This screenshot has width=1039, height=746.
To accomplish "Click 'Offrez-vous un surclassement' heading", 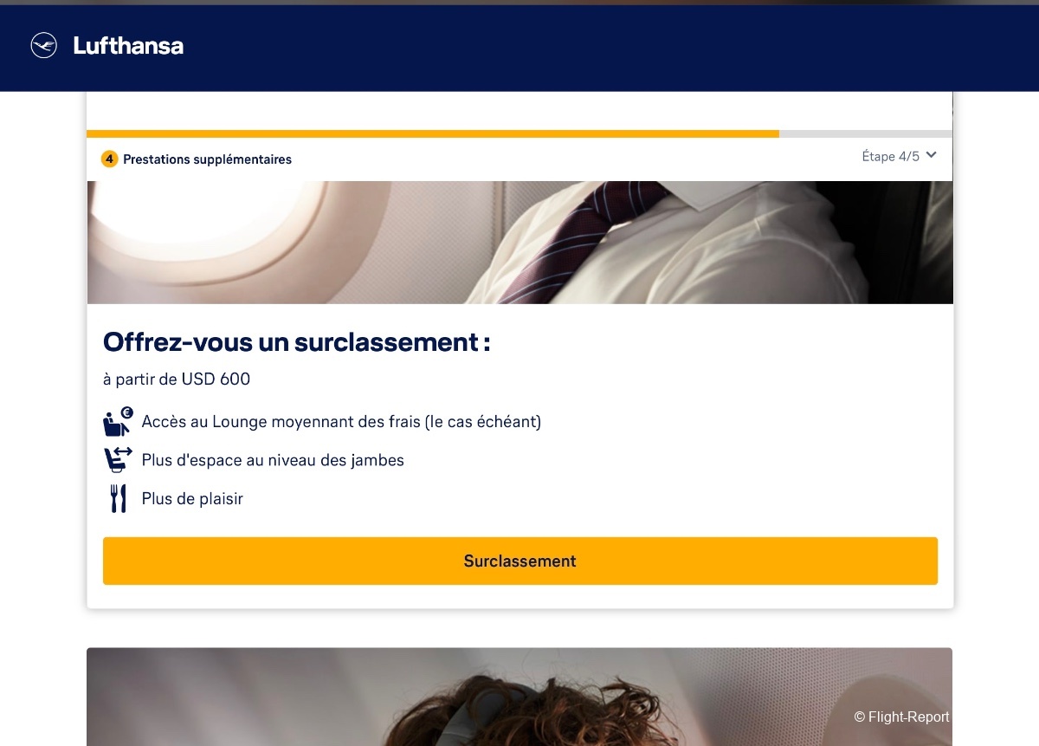I will (297, 342).
